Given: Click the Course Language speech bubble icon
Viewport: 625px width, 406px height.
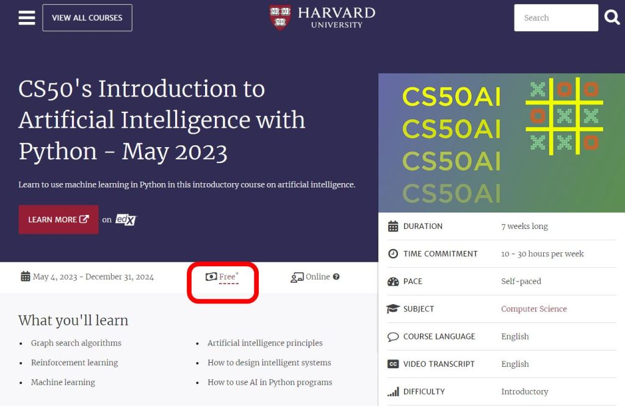Looking at the screenshot, I should point(393,336).
